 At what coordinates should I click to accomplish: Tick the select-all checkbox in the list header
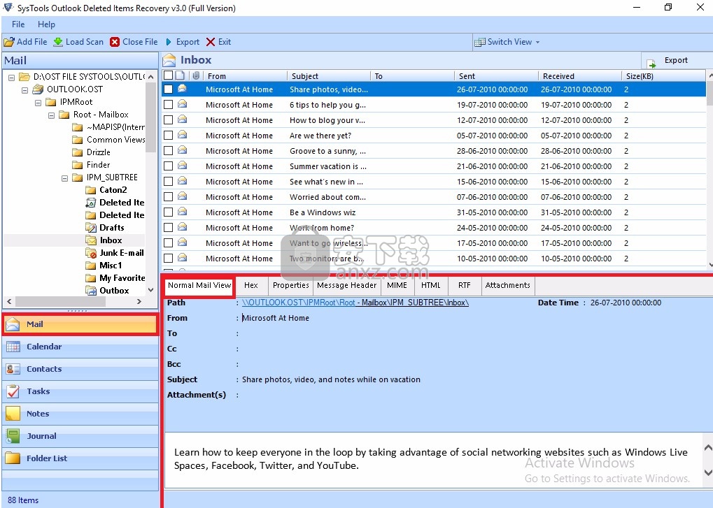click(168, 75)
